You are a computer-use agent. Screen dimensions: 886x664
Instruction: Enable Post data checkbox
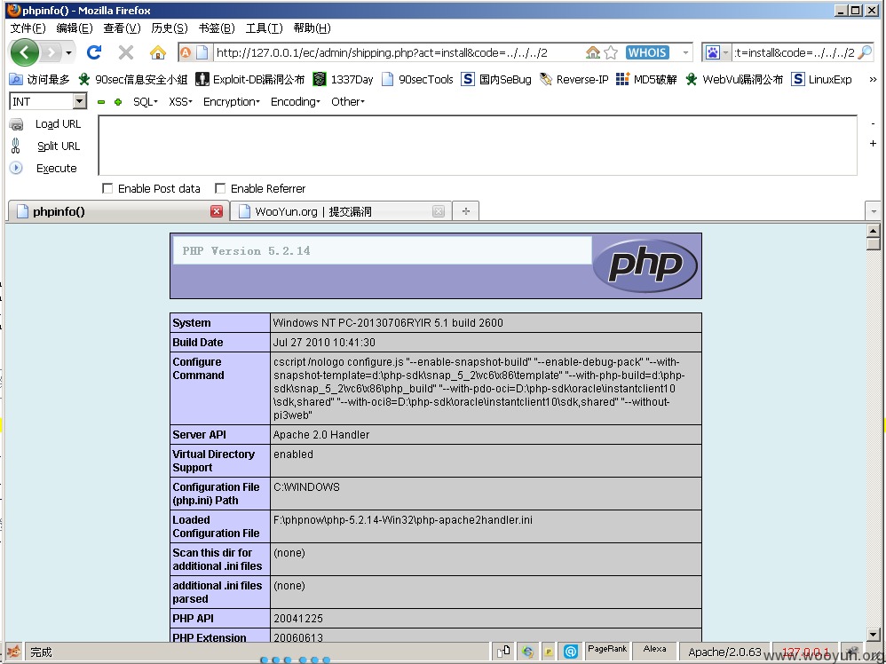coord(107,188)
